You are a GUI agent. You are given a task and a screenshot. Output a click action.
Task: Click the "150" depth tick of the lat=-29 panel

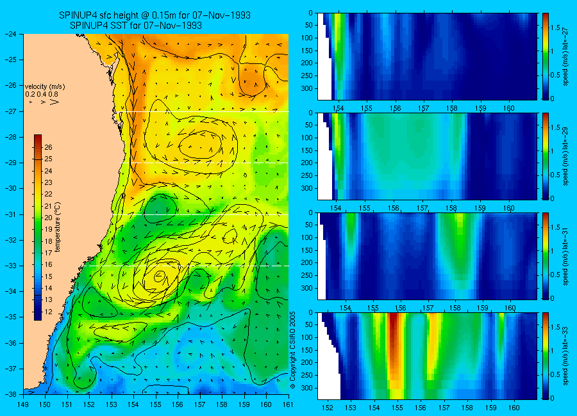click(307, 150)
